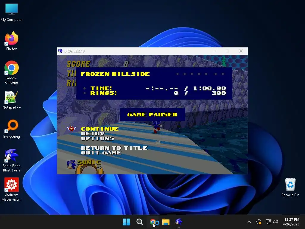Show hidden system tray icons

click(249, 222)
